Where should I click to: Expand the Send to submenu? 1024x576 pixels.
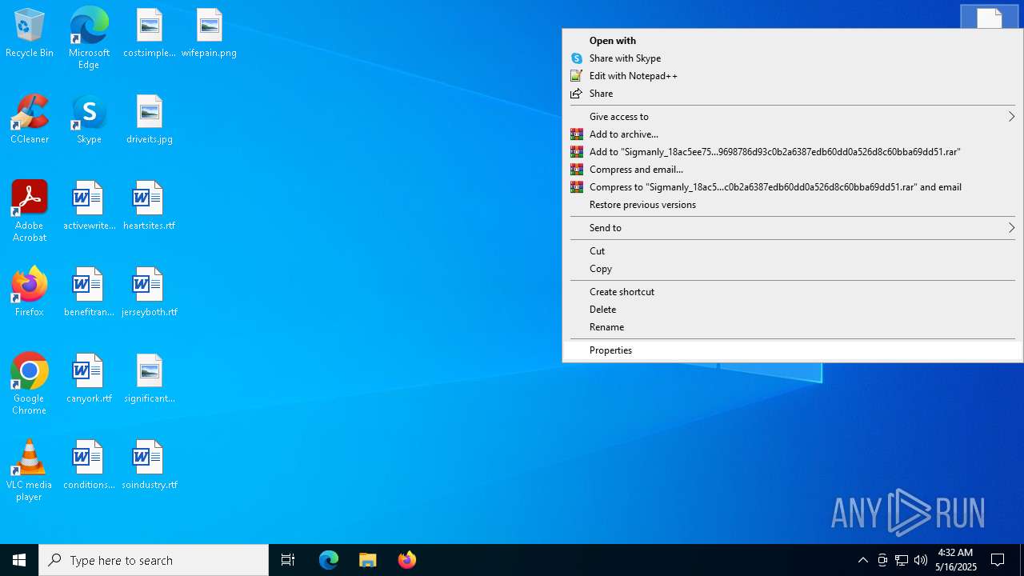click(792, 228)
